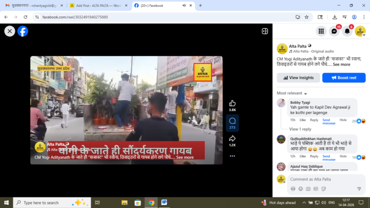
Task: Click the Comment as Alta Palta field
Action: coord(326,179)
